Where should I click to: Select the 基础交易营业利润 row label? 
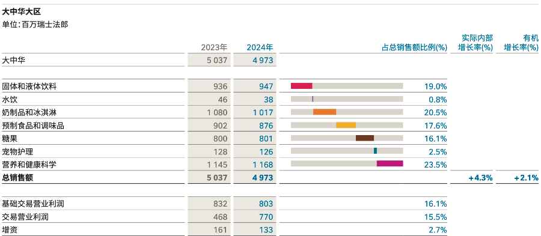33,204
